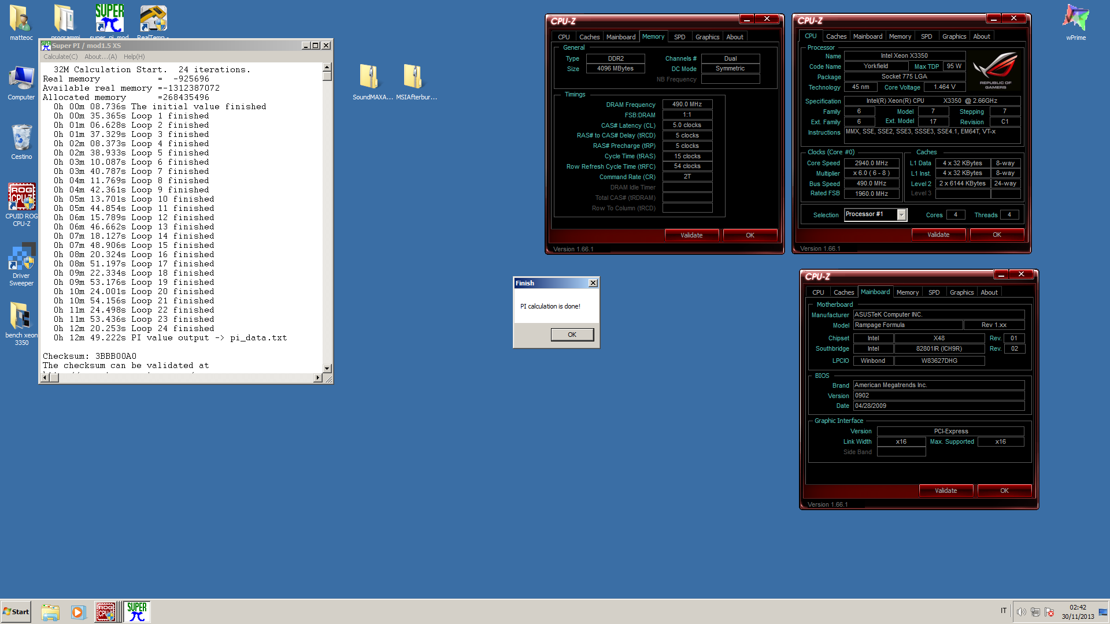Select the 'Checksum: 3BBB00A0' line
This screenshot has height=624, width=1110.
[x=90, y=356]
